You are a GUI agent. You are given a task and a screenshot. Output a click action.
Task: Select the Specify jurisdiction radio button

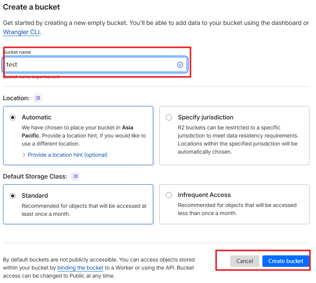pos(169,118)
